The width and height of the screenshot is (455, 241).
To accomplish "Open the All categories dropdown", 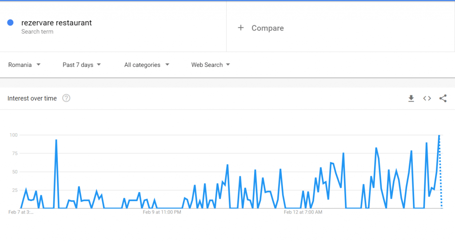I will 147,65.
